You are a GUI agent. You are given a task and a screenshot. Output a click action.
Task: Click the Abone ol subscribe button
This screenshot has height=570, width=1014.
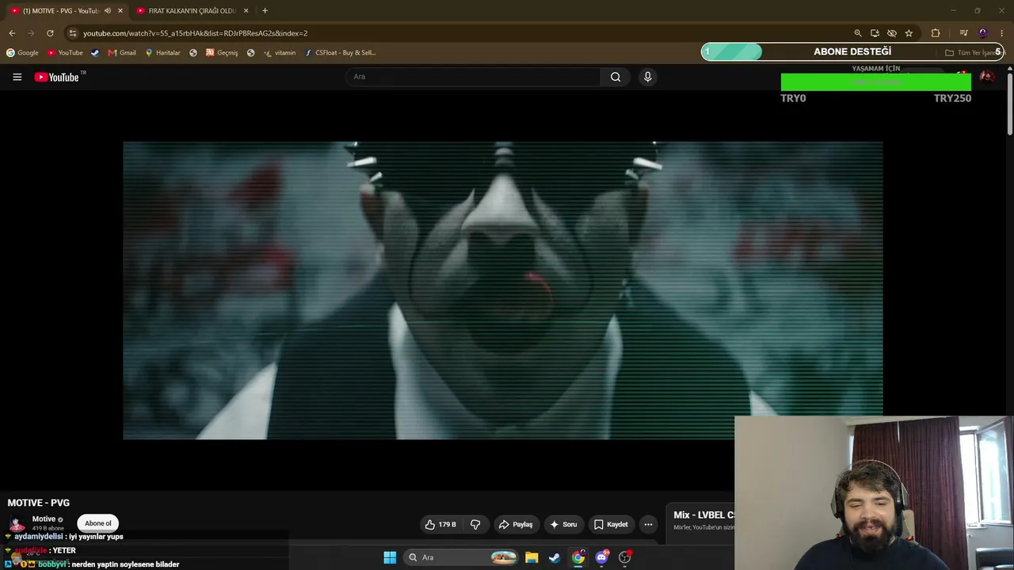coord(98,523)
